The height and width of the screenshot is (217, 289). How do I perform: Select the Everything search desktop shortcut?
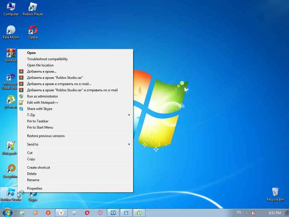[x=10, y=171]
